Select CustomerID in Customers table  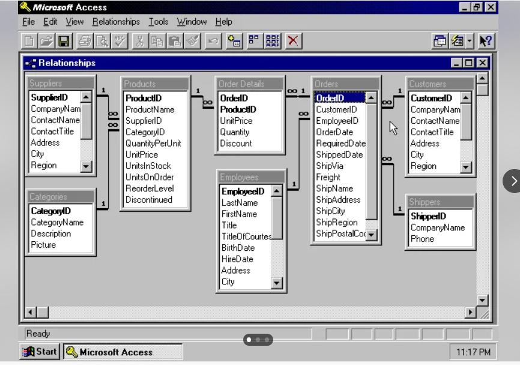coord(432,98)
